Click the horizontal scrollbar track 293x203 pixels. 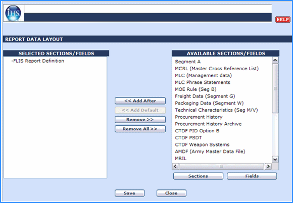click(x=222, y=166)
